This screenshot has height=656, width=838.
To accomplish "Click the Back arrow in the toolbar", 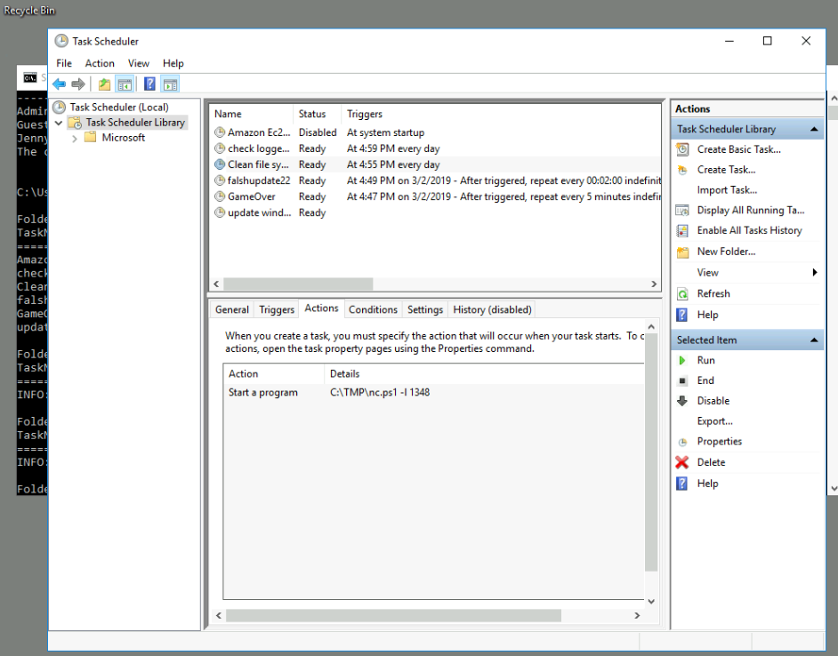I will pyautogui.click(x=59, y=84).
